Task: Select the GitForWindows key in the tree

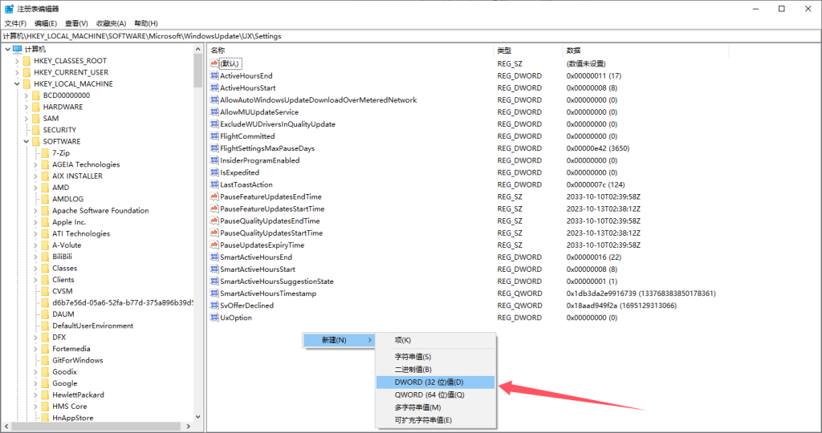Action: pyautogui.click(x=78, y=360)
